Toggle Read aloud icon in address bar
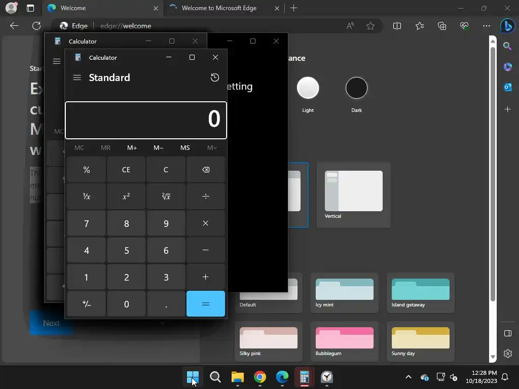 350,26
